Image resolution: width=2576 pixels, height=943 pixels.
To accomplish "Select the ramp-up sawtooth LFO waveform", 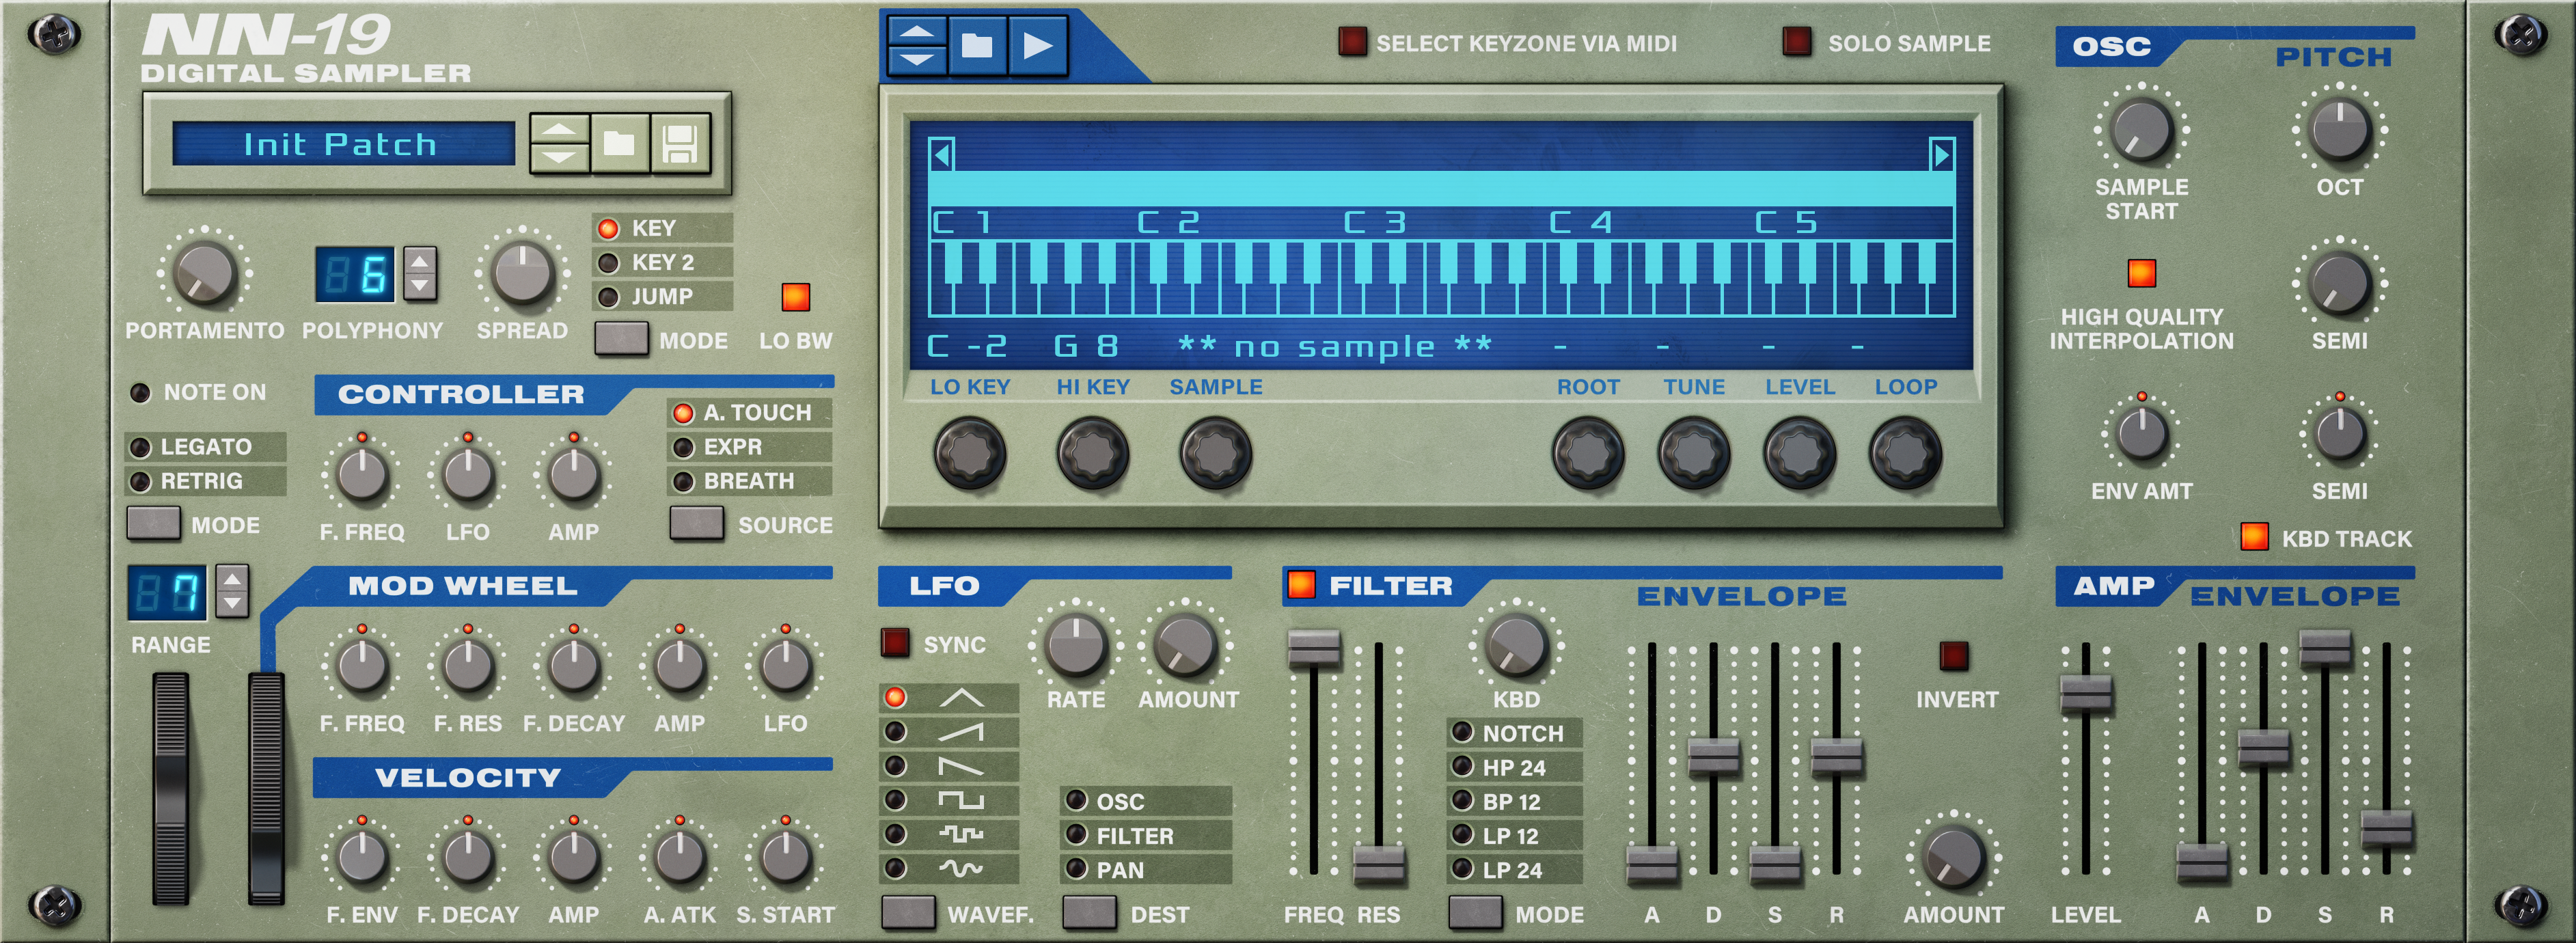I will [x=949, y=732].
